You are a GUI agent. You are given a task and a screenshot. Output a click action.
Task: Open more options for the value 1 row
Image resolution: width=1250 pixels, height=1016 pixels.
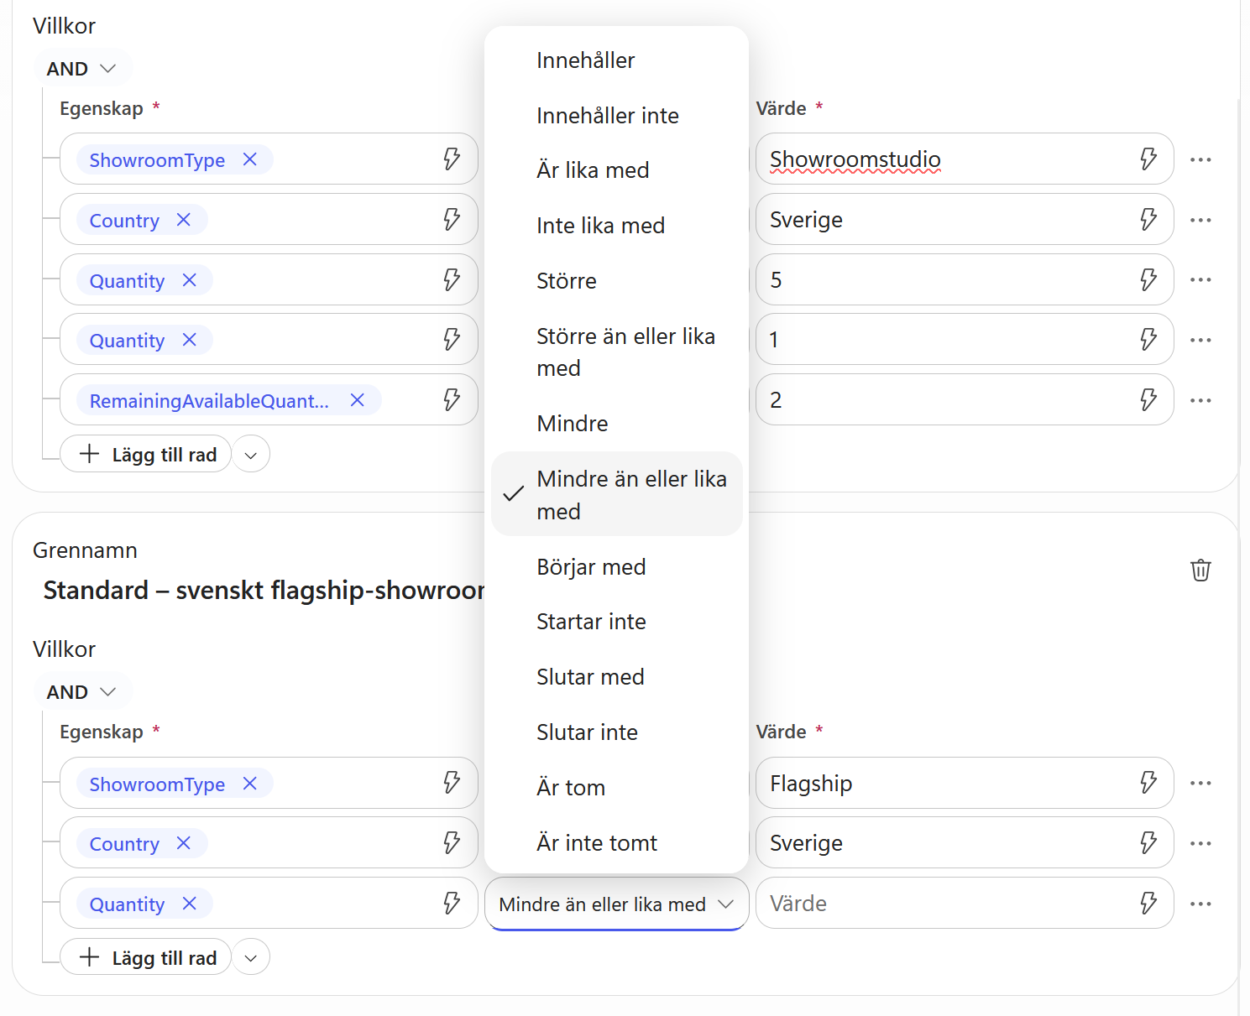1200,340
